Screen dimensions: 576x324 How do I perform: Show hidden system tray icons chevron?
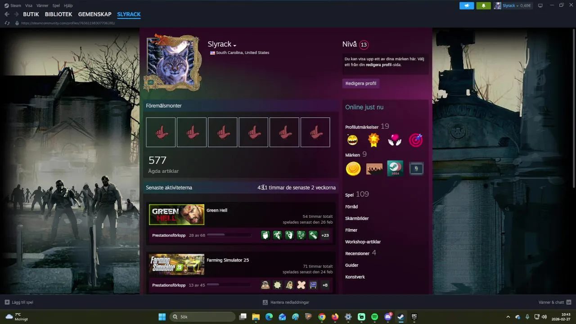coord(508,317)
